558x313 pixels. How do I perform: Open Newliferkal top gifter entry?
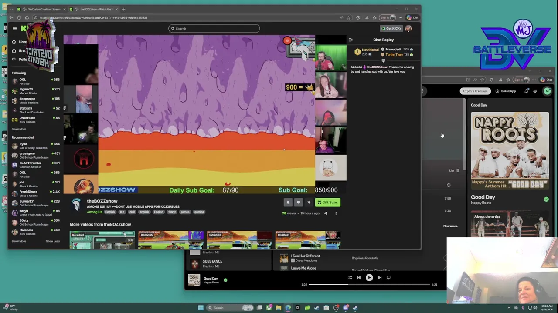coord(366,52)
